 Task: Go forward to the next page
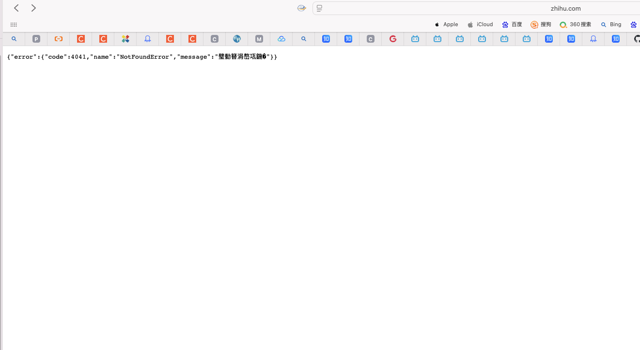point(33,8)
